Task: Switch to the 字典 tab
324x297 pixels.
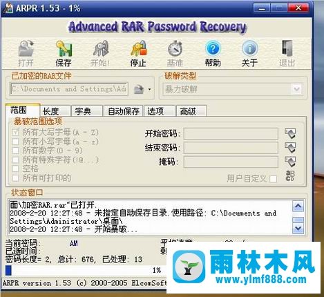Action: pyautogui.click(x=87, y=111)
